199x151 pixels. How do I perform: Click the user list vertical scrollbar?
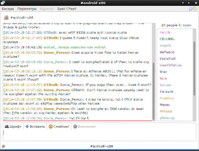click(194, 68)
